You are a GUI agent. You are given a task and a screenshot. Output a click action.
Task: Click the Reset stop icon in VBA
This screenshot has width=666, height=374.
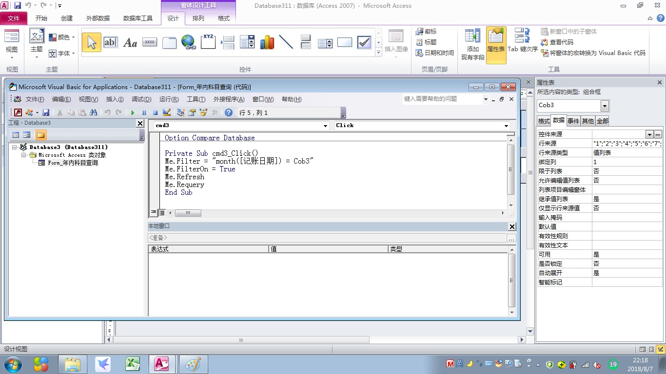[x=155, y=112]
